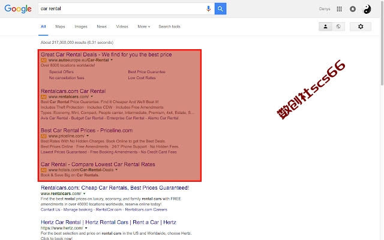
Task: Click the Lowest Prices Guaranteed link
Action: click(x=64, y=152)
